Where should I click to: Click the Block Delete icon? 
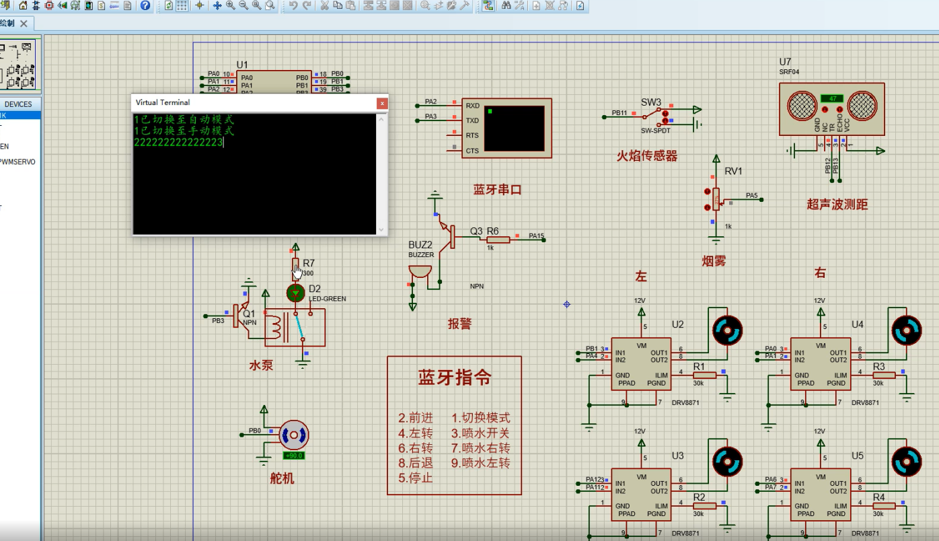(x=408, y=5)
